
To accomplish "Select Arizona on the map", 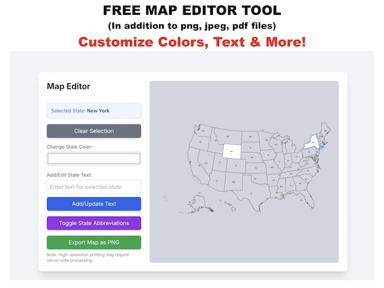I will tap(217, 181).
